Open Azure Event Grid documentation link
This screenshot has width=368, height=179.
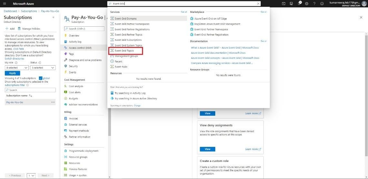click(x=218, y=53)
